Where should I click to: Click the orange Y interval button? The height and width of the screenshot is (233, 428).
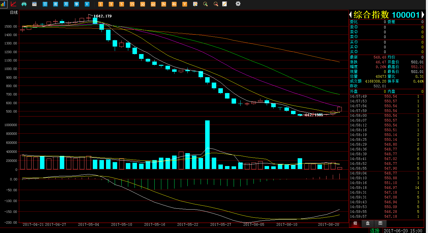(x=185, y=4)
